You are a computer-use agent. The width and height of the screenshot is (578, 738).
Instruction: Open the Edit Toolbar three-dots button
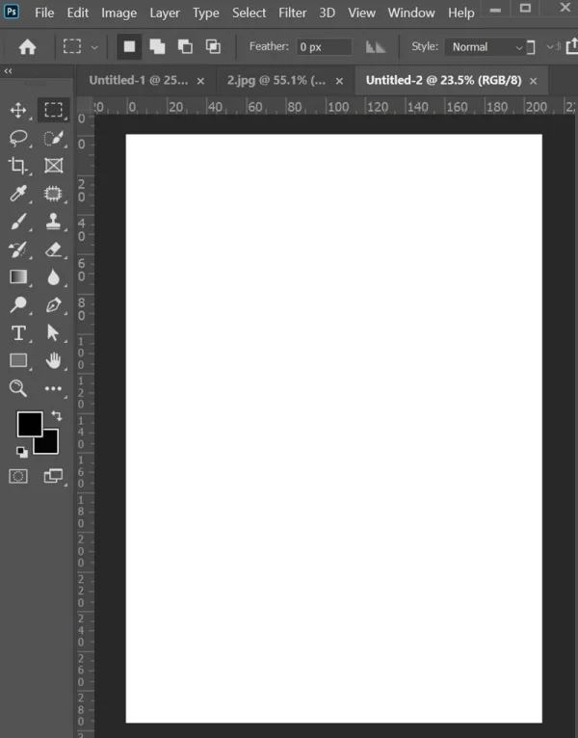53,388
